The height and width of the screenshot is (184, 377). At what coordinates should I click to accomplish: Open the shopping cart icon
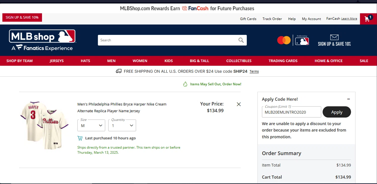(368, 19)
